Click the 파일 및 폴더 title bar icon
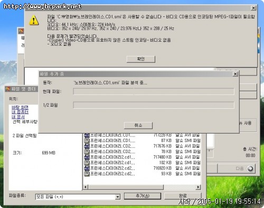 point(8,89)
